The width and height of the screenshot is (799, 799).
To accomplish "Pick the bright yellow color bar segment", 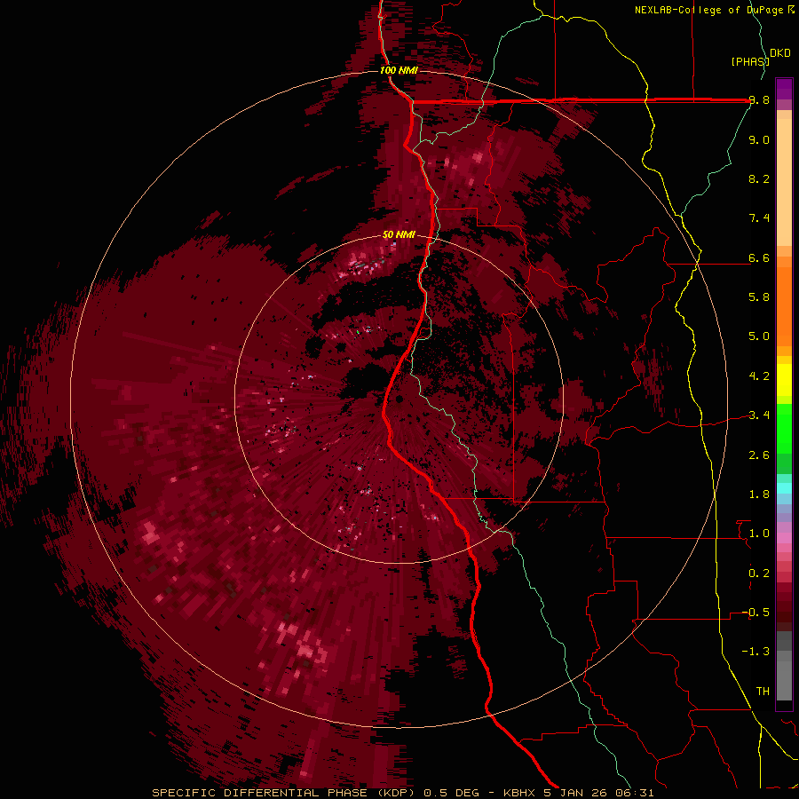I will [x=784, y=380].
